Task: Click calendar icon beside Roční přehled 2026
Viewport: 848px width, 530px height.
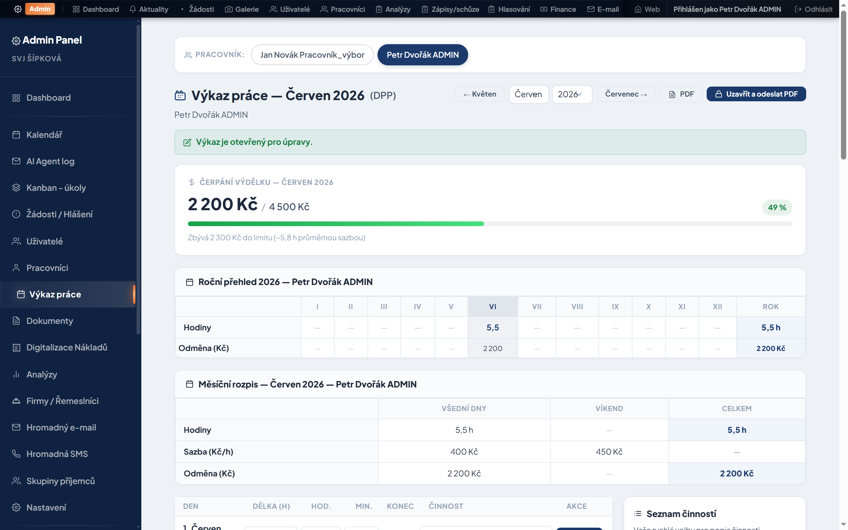Action: [190, 282]
